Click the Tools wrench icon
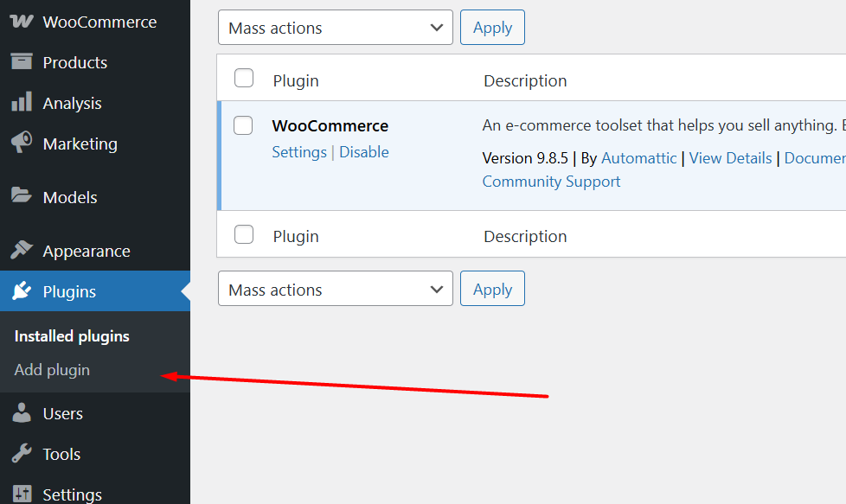846x504 pixels. coord(22,454)
